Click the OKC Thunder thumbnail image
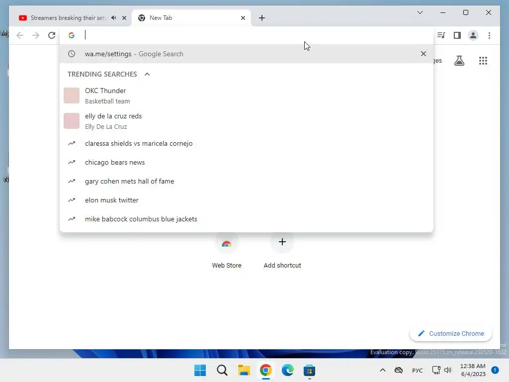This screenshot has height=382, width=509. click(x=72, y=95)
